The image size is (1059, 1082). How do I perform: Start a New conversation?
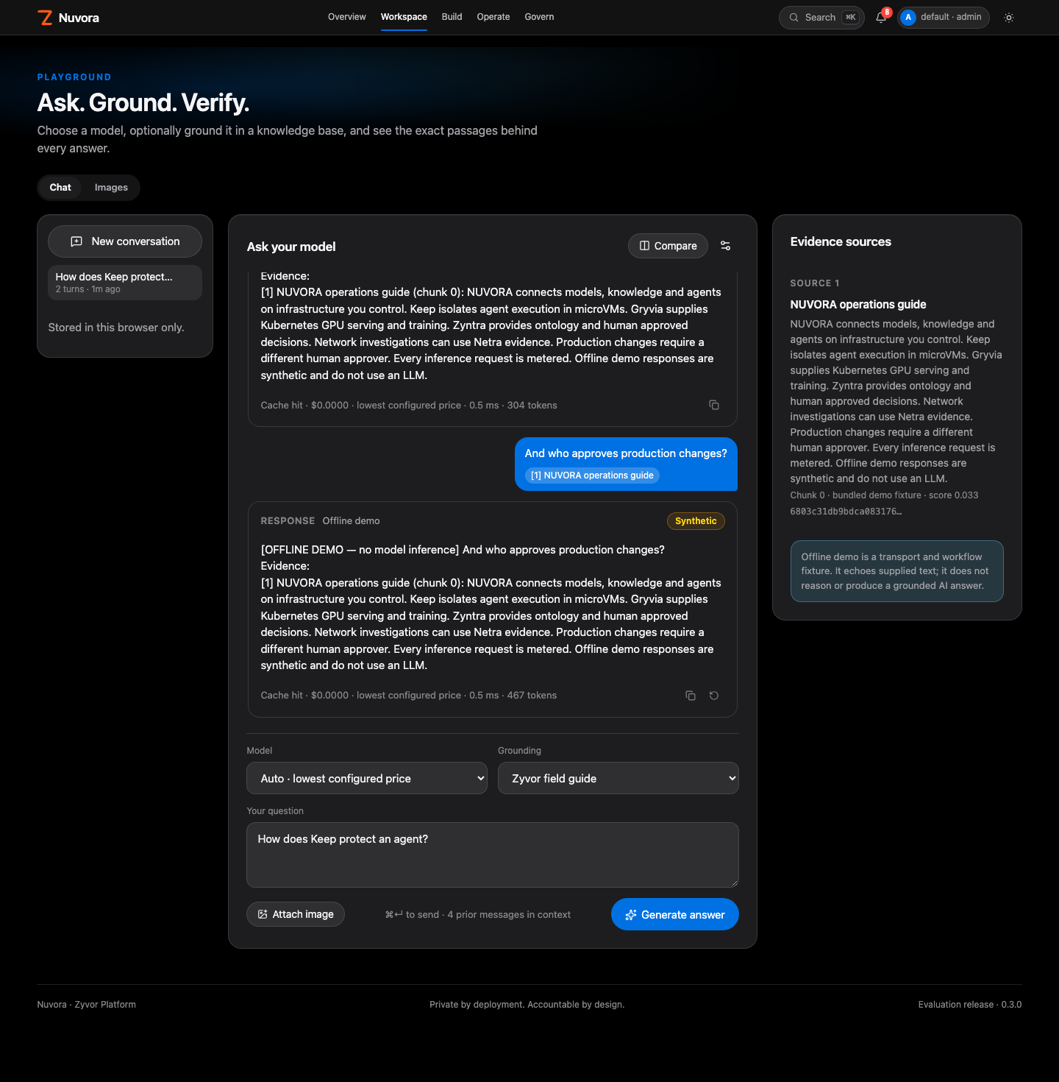(125, 241)
